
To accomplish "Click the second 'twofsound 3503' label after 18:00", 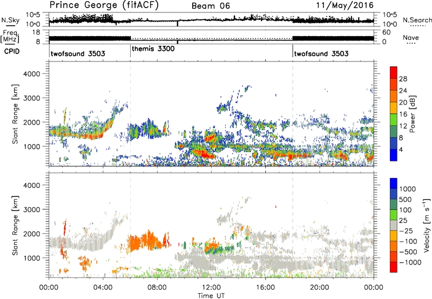I will (x=321, y=53).
